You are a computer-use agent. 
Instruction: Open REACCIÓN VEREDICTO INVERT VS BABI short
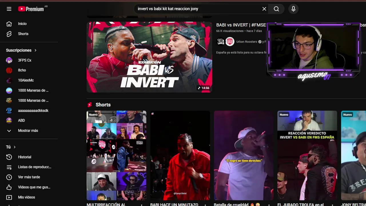pyautogui.click(x=307, y=155)
